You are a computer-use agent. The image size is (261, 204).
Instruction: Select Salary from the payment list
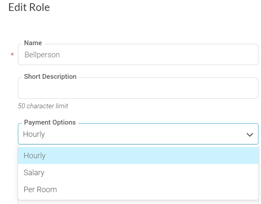(x=138, y=172)
